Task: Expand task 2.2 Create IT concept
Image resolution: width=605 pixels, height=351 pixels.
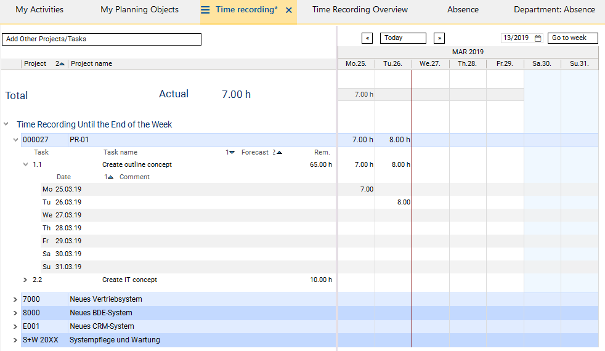Action: 25,280
